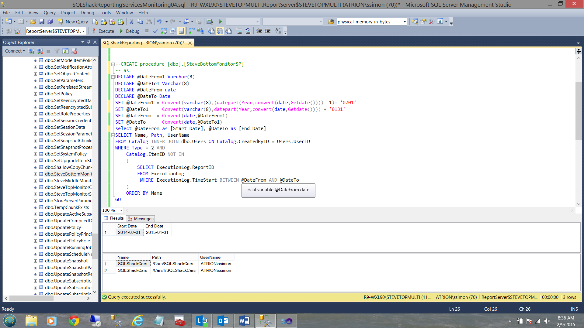
Task: Toggle Results to File mode
Action: 228,31
